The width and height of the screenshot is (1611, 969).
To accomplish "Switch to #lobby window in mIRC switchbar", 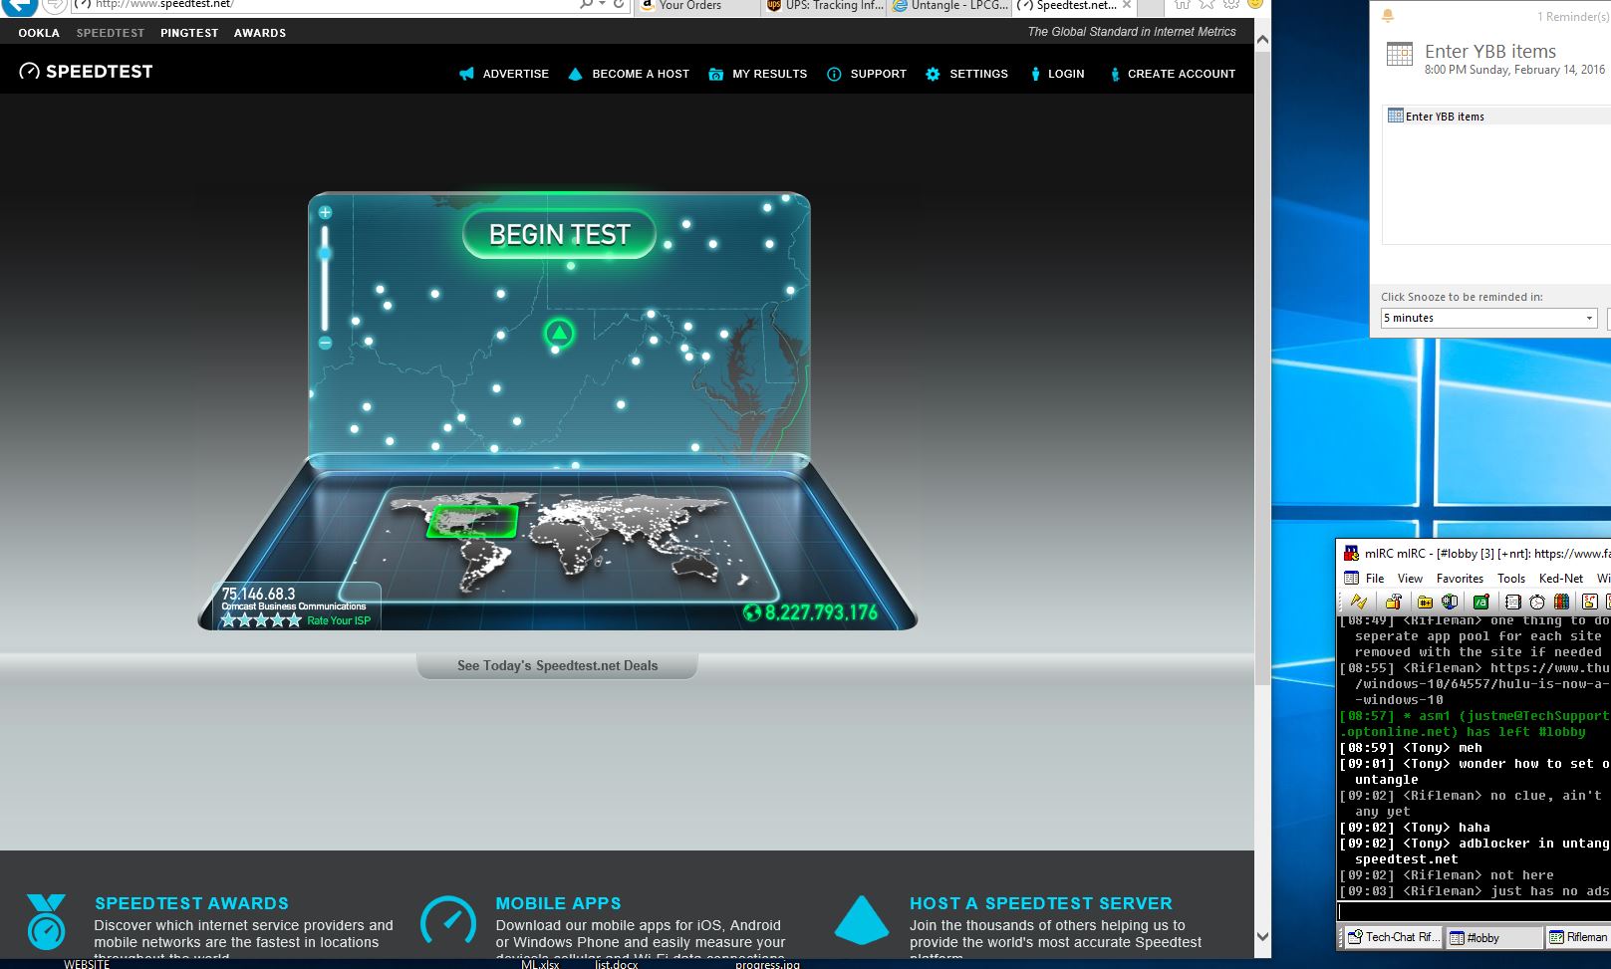I will (x=1493, y=937).
